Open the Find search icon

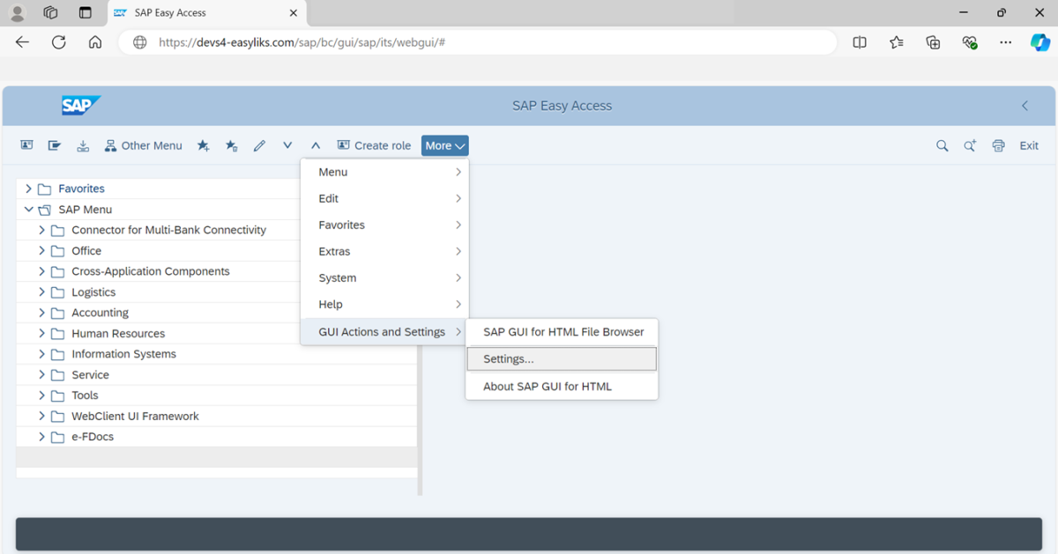[942, 145]
